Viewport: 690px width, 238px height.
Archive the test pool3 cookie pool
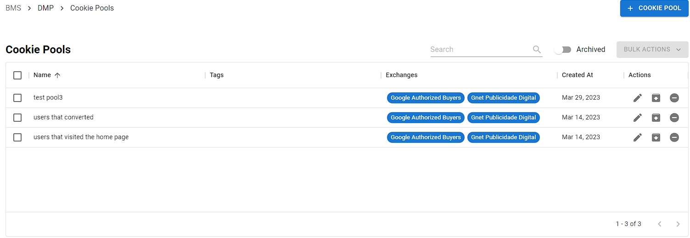[x=656, y=98]
